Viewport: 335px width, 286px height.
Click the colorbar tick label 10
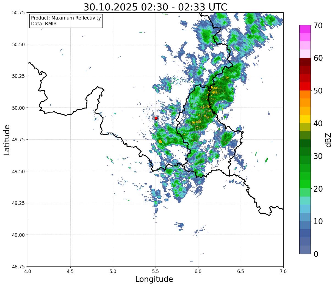(x=318, y=221)
